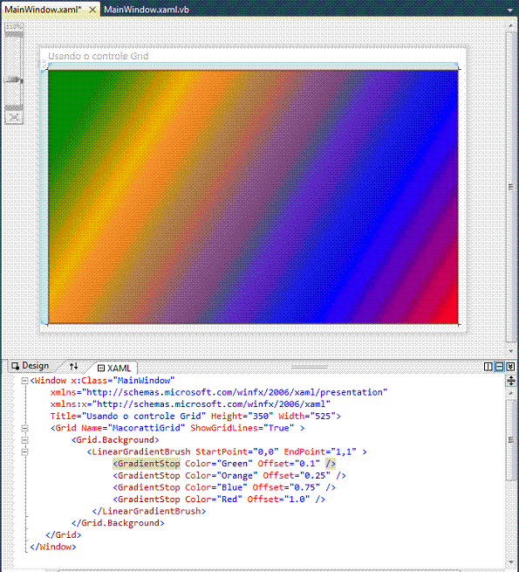Click the closing </Window> tag

pyautogui.click(x=53, y=547)
